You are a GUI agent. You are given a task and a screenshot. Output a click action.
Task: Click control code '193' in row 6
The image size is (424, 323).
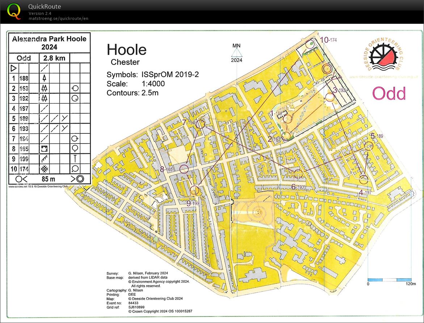click(x=24, y=128)
